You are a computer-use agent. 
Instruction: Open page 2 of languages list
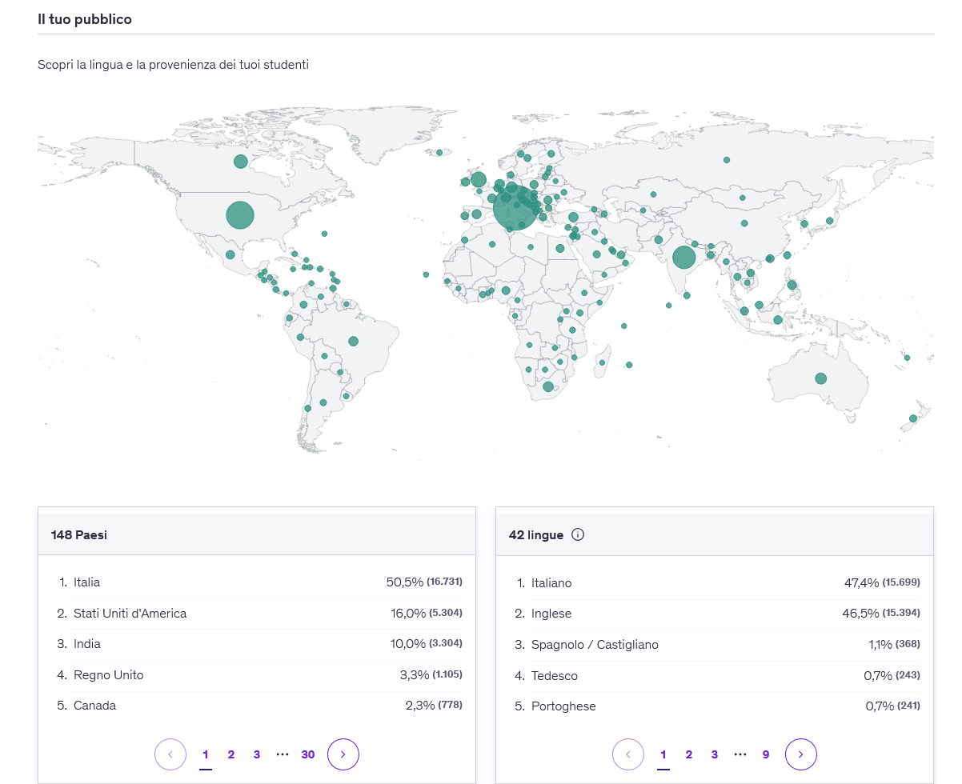click(689, 754)
